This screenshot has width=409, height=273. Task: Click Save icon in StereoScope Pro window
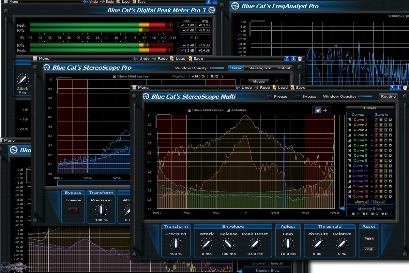[190, 59]
